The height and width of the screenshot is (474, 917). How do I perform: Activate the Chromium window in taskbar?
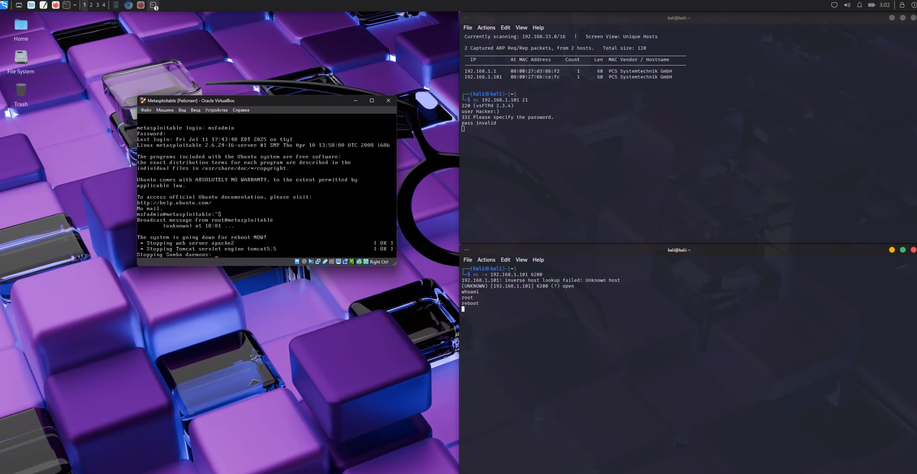129,5
